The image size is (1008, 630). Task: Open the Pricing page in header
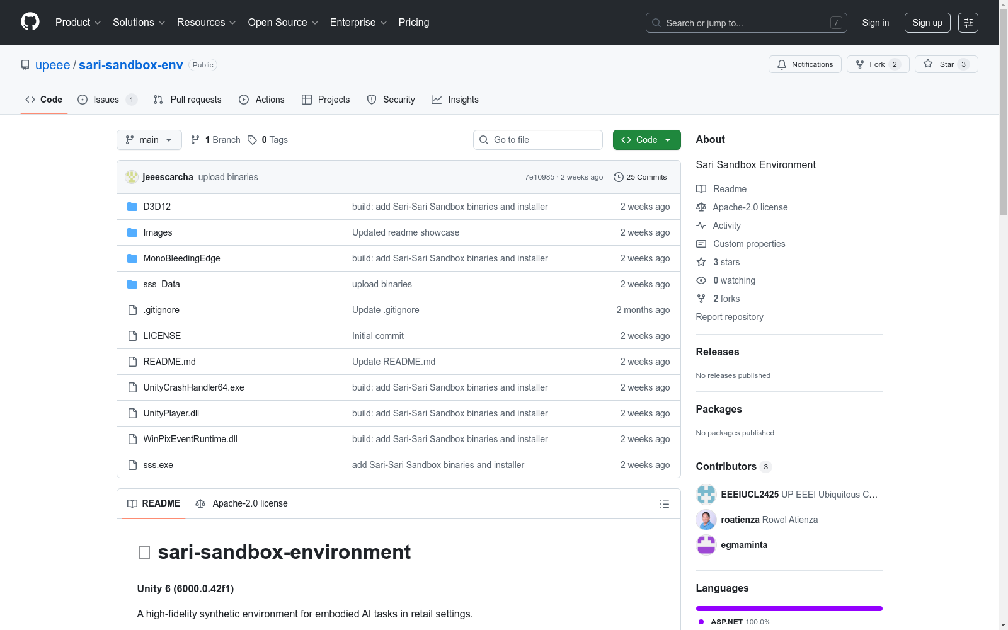coord(414,23)
